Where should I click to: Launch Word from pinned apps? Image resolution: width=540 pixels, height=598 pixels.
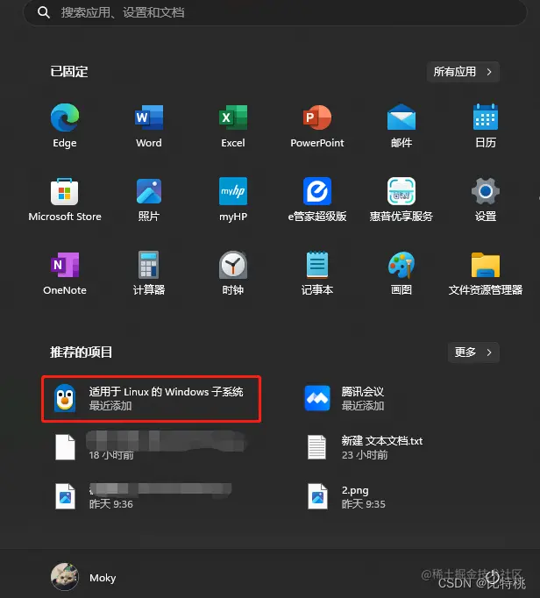click(149, 126)
